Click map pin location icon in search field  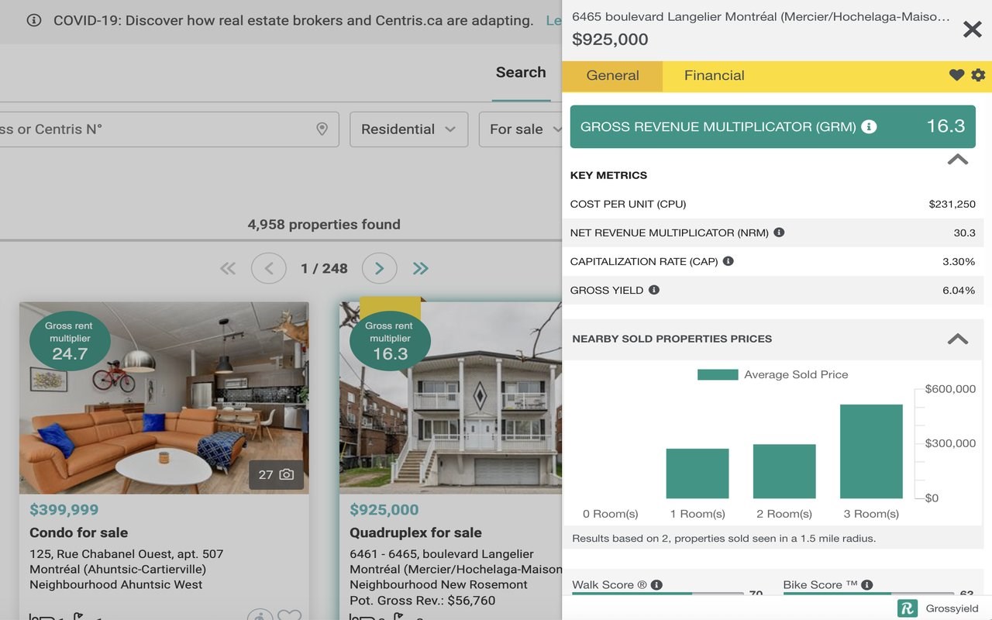coord(322,129)
